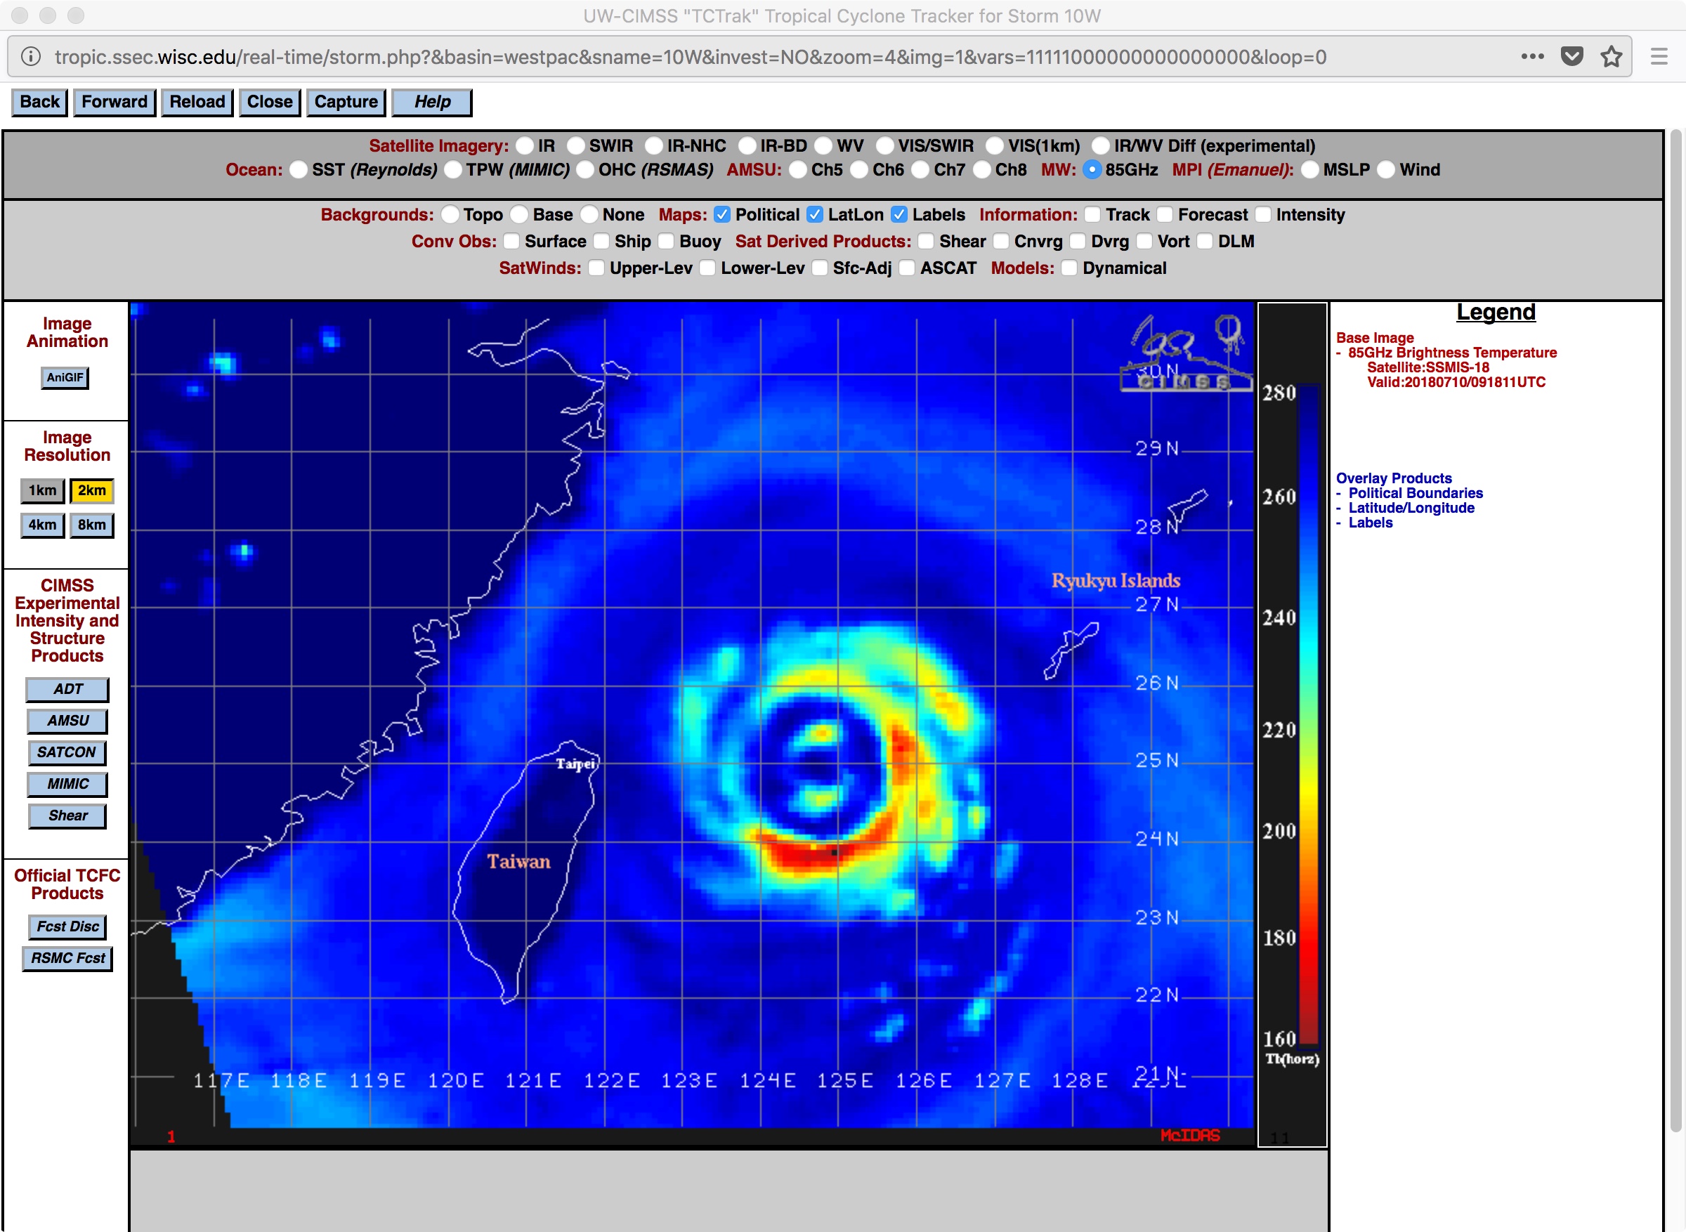Uncheck the Labels map overlay

point(899,215)
